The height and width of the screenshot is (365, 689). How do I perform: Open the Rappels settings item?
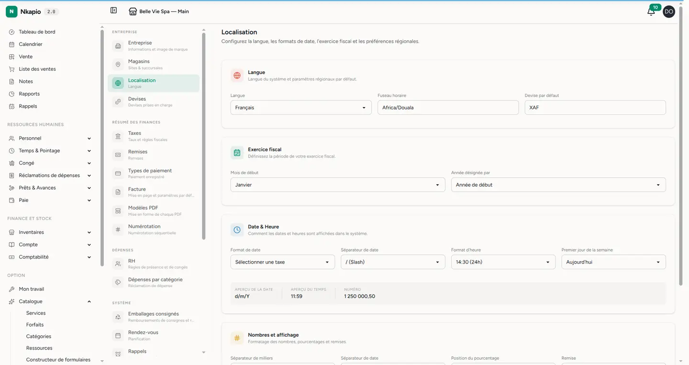[154, 352]
